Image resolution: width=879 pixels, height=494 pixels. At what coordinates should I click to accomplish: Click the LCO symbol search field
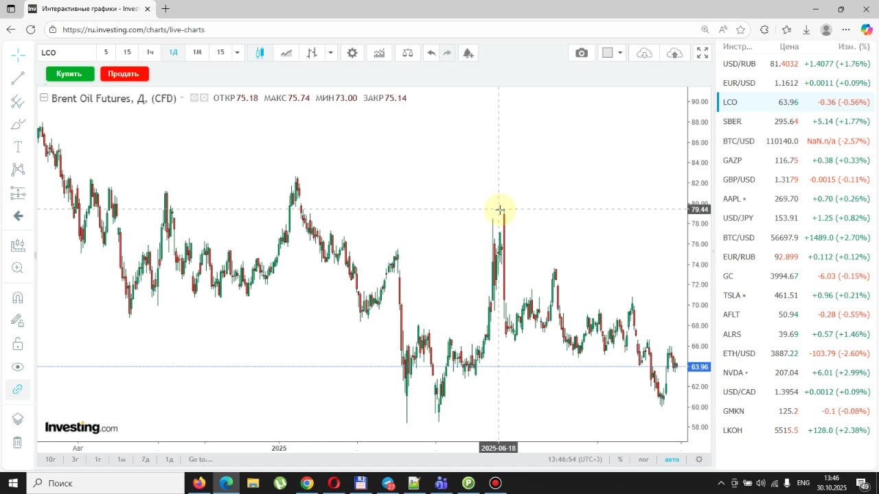coord(65,53)
